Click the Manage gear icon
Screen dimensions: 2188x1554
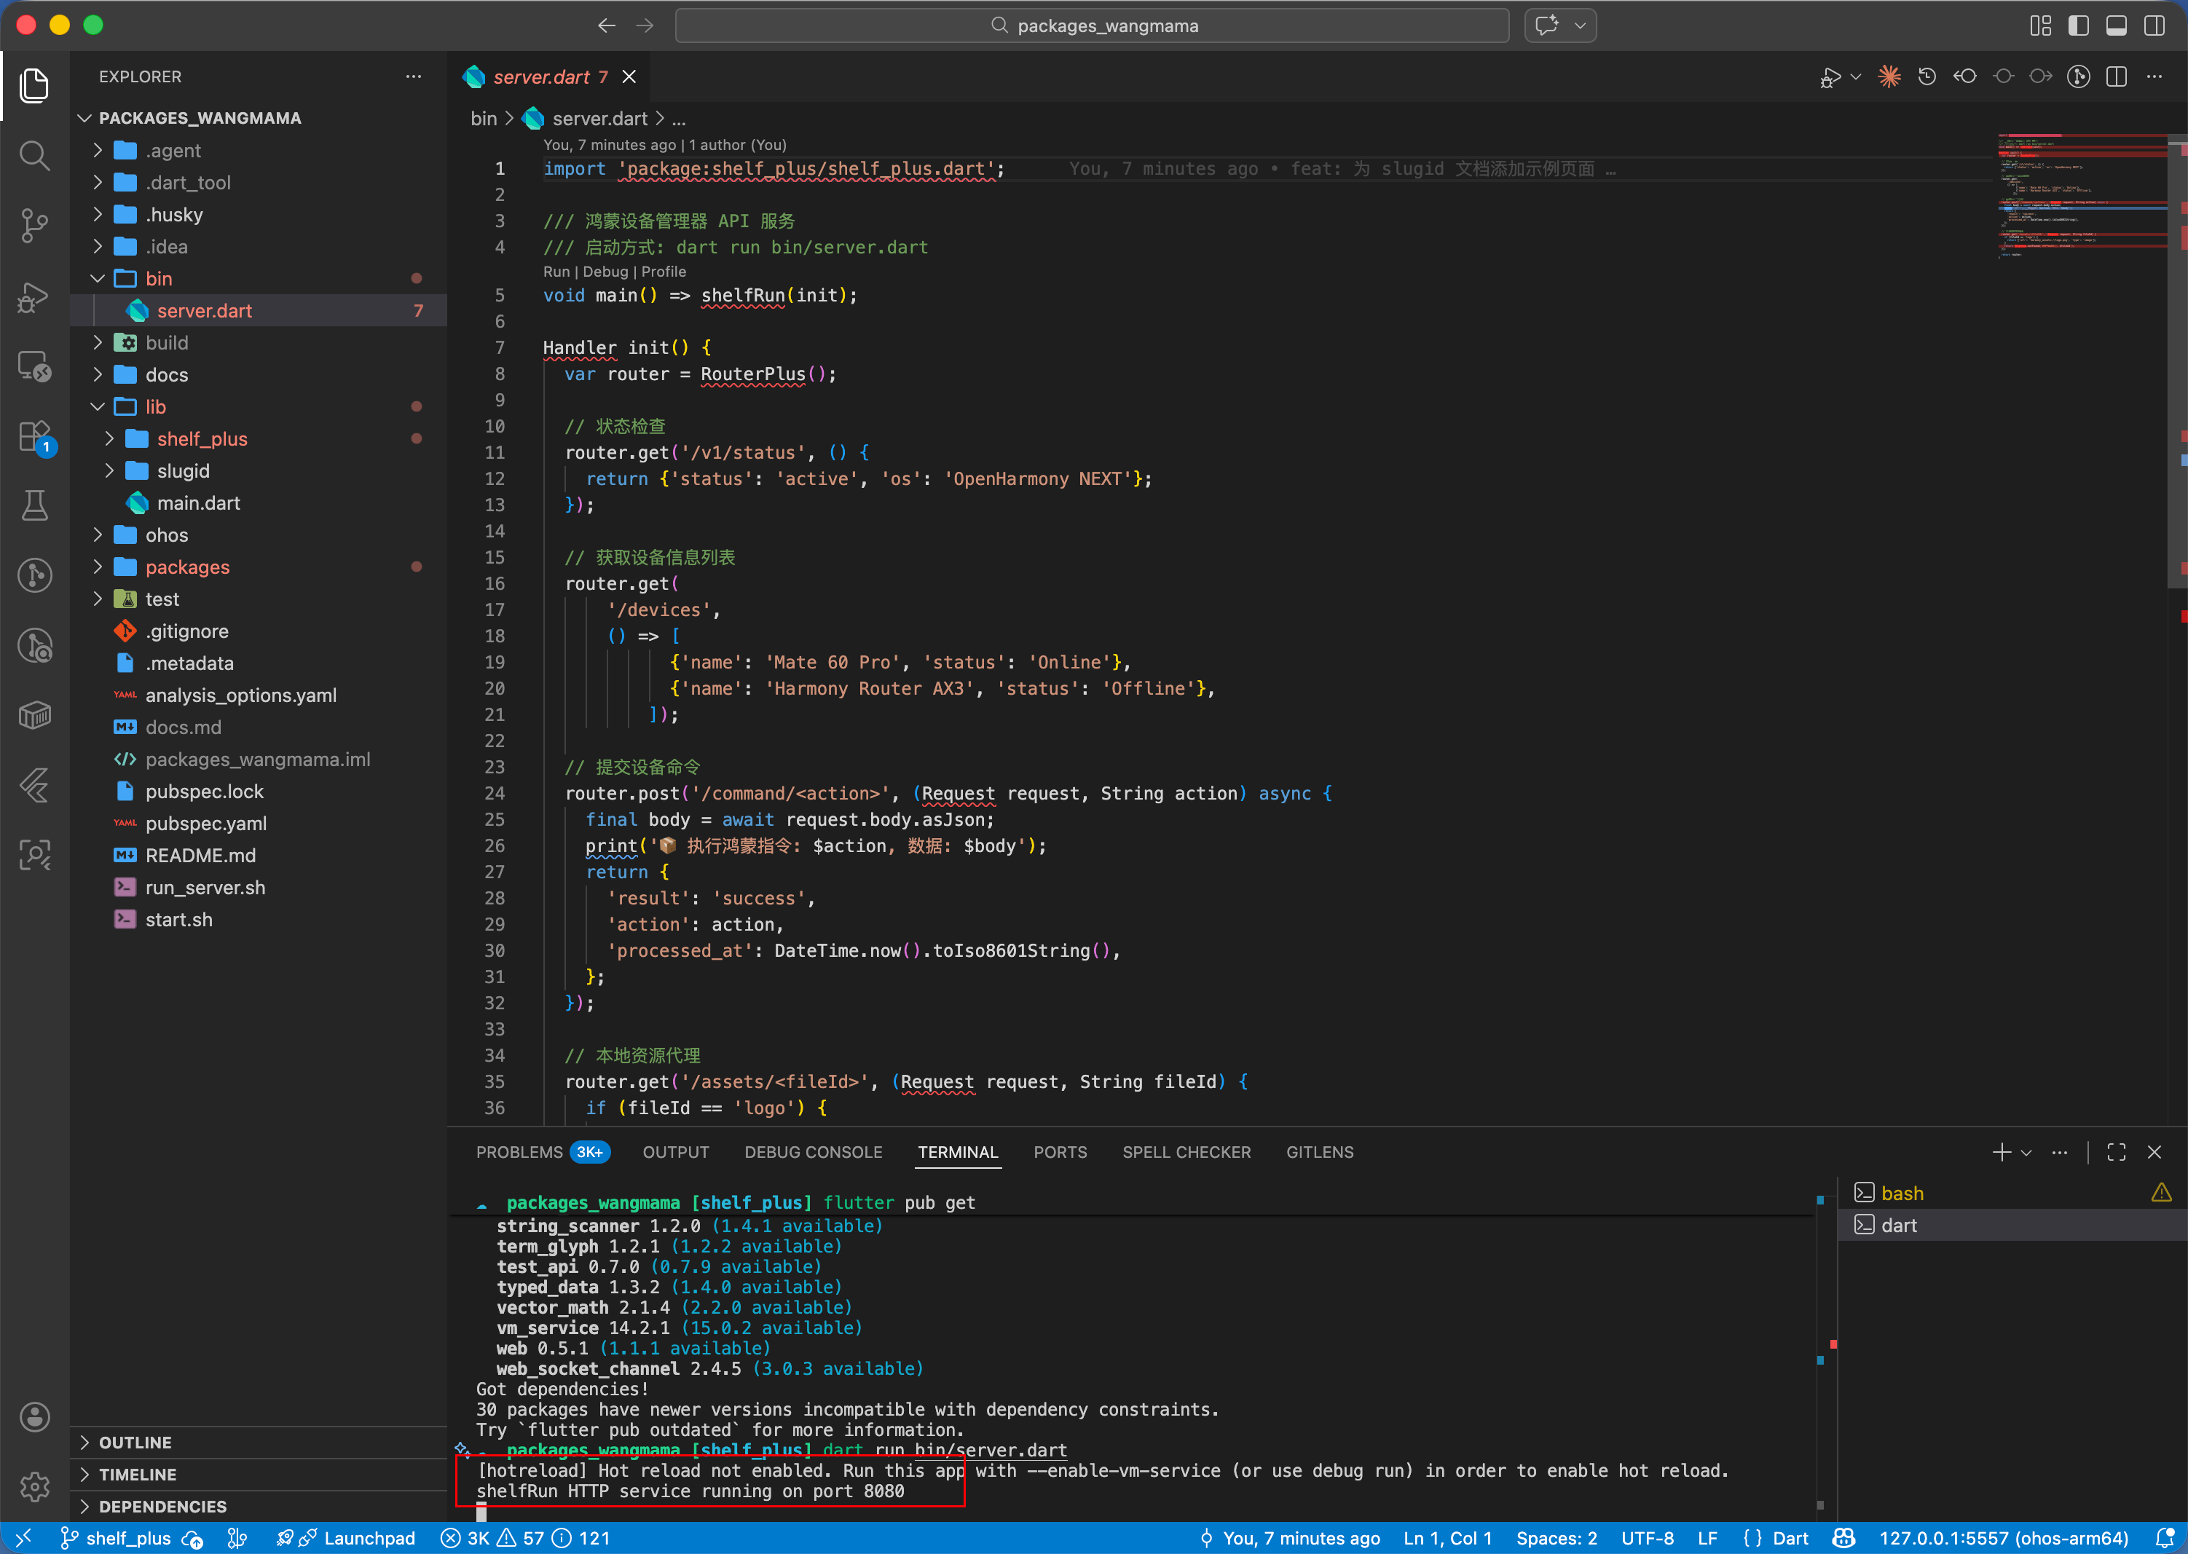[x=34, y=1486]
